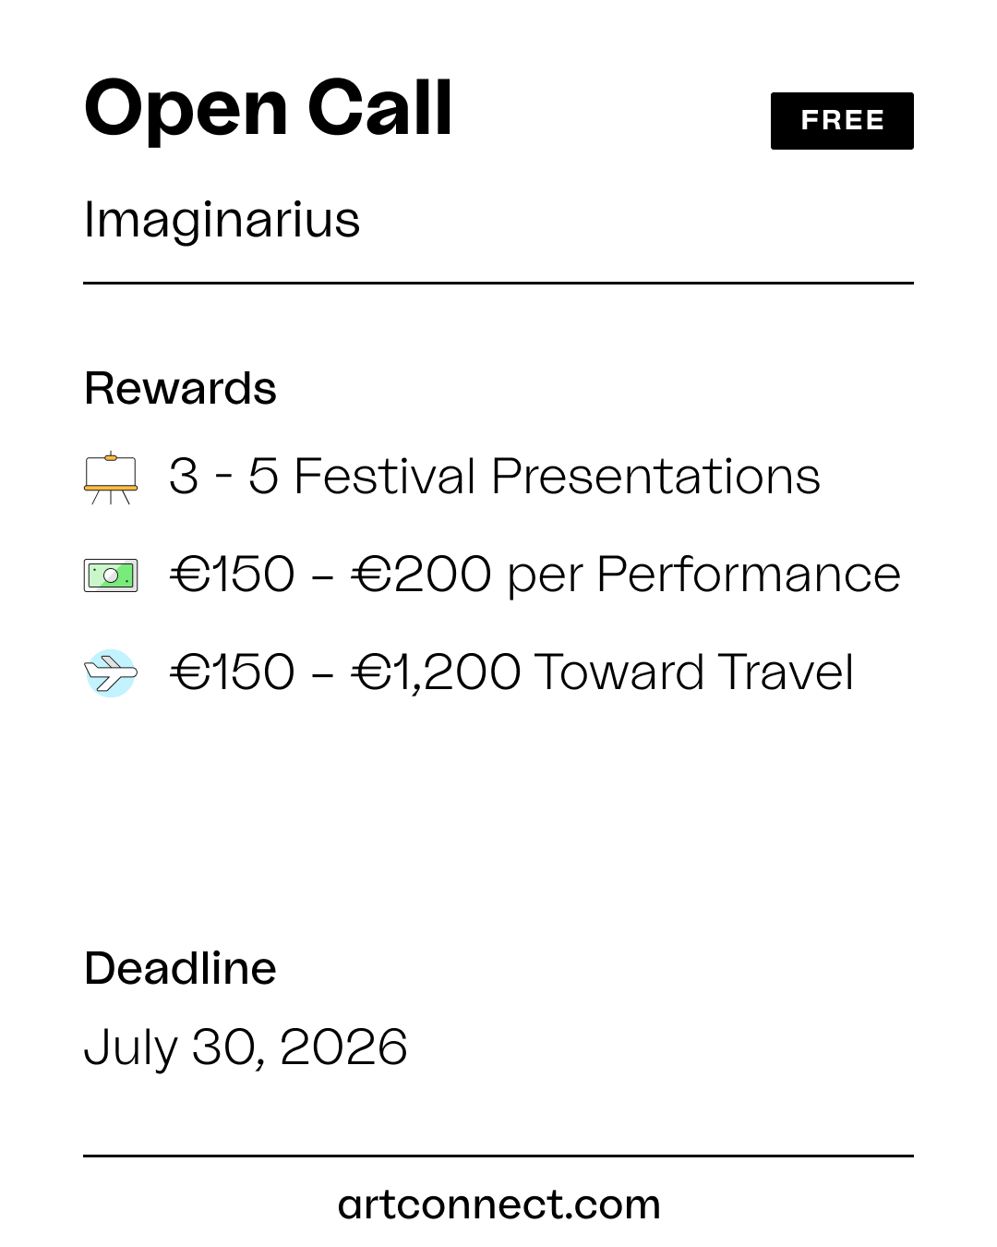
Task: Click the Festival Presentations text
Action: click(557, 477)
